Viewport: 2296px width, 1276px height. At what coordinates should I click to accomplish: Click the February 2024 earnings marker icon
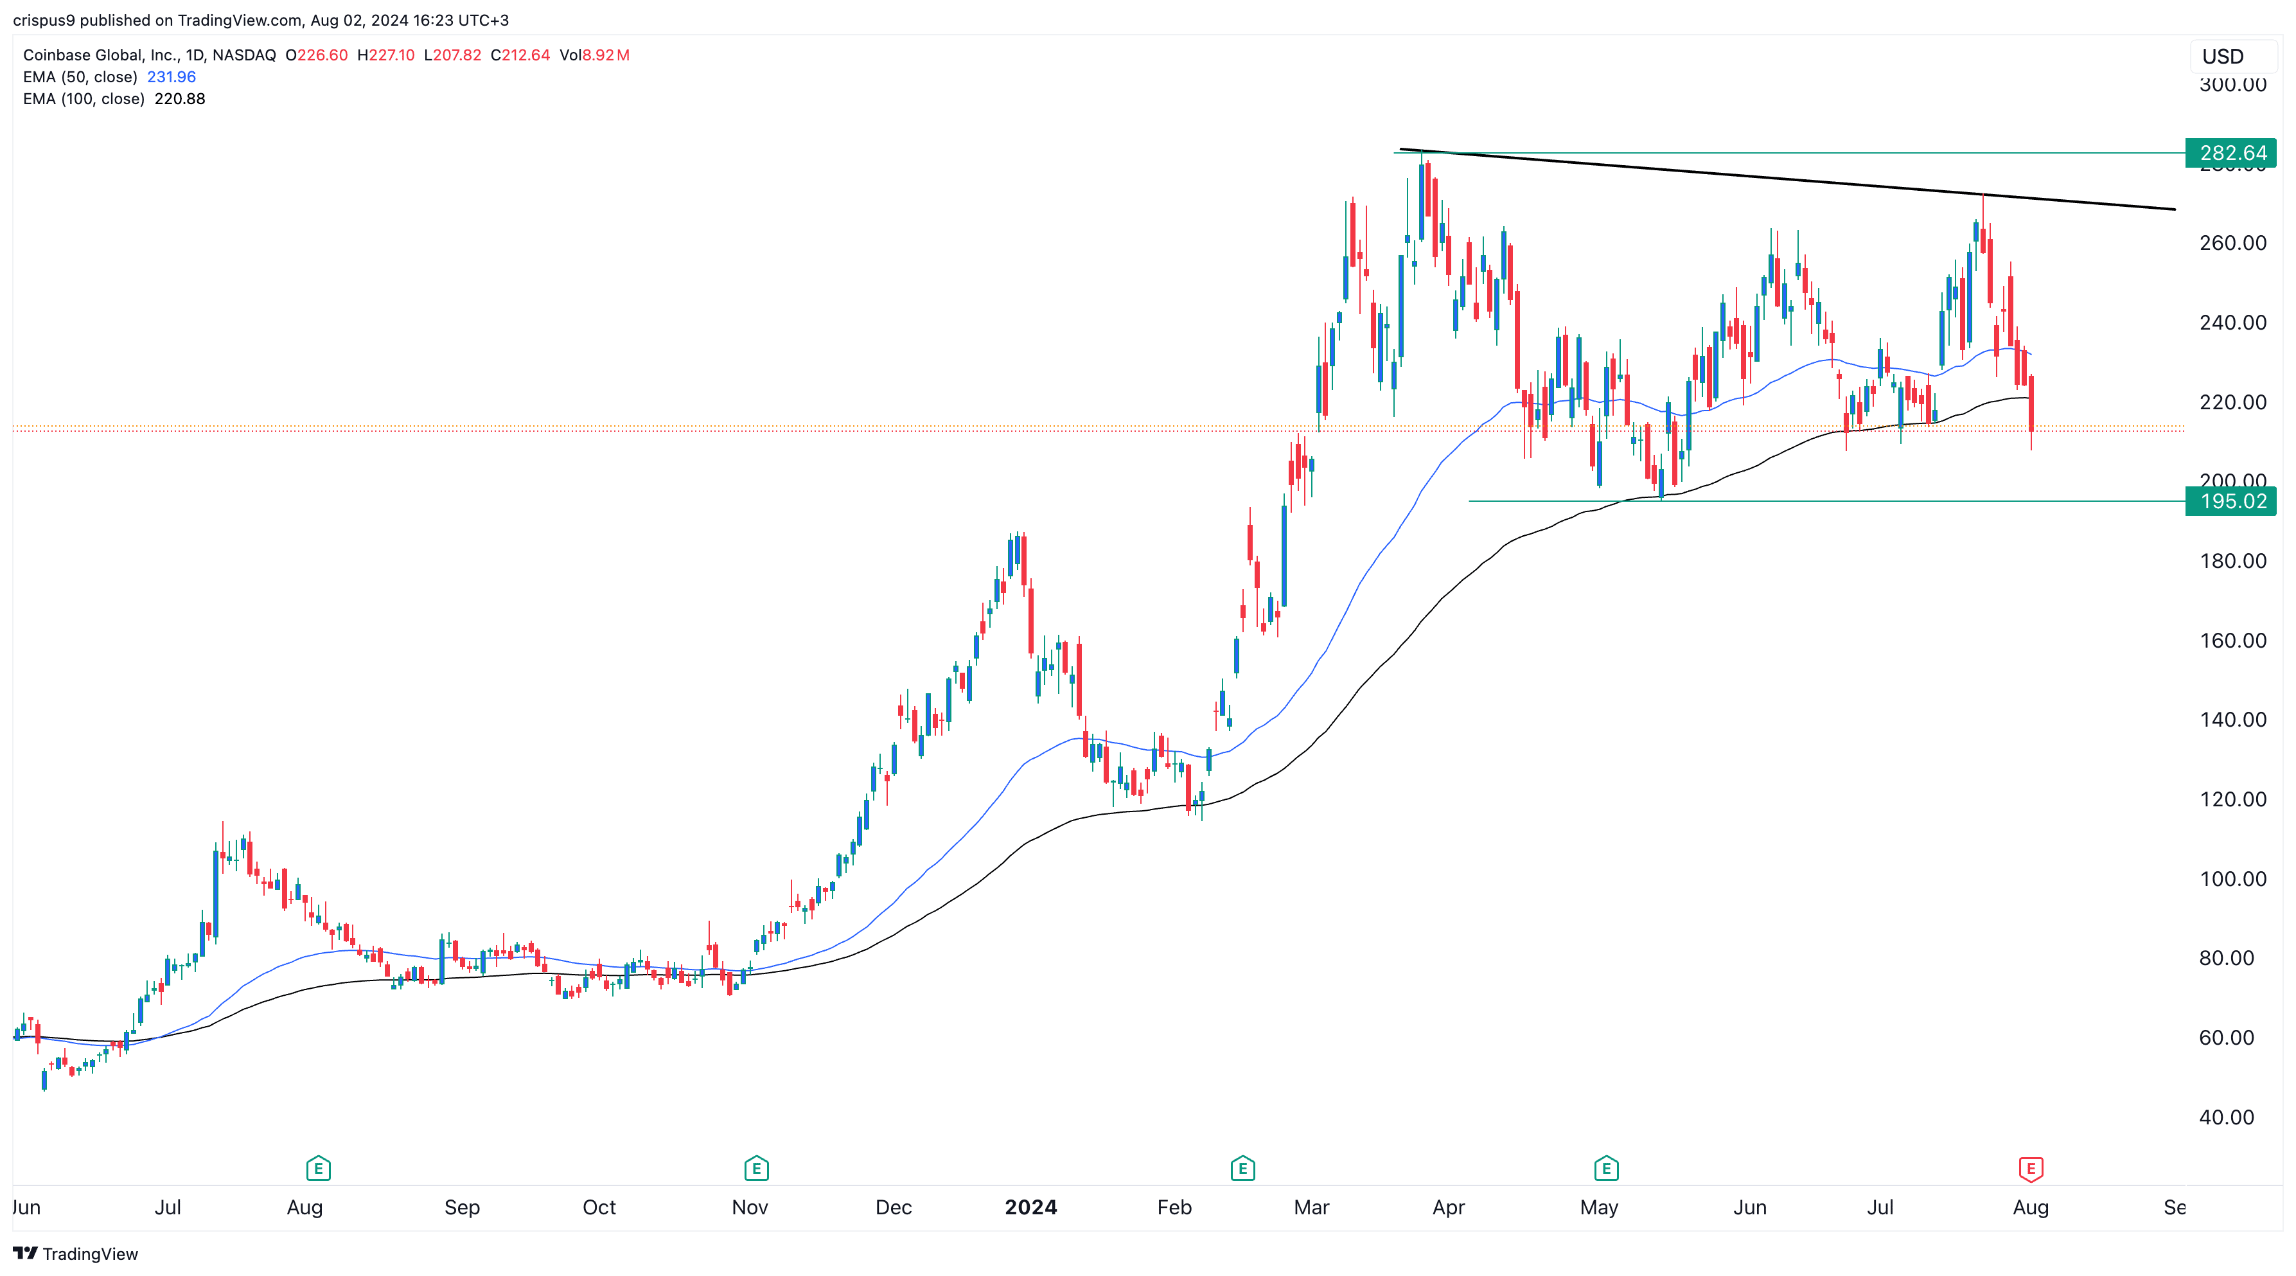(x=1242, y=1168)
